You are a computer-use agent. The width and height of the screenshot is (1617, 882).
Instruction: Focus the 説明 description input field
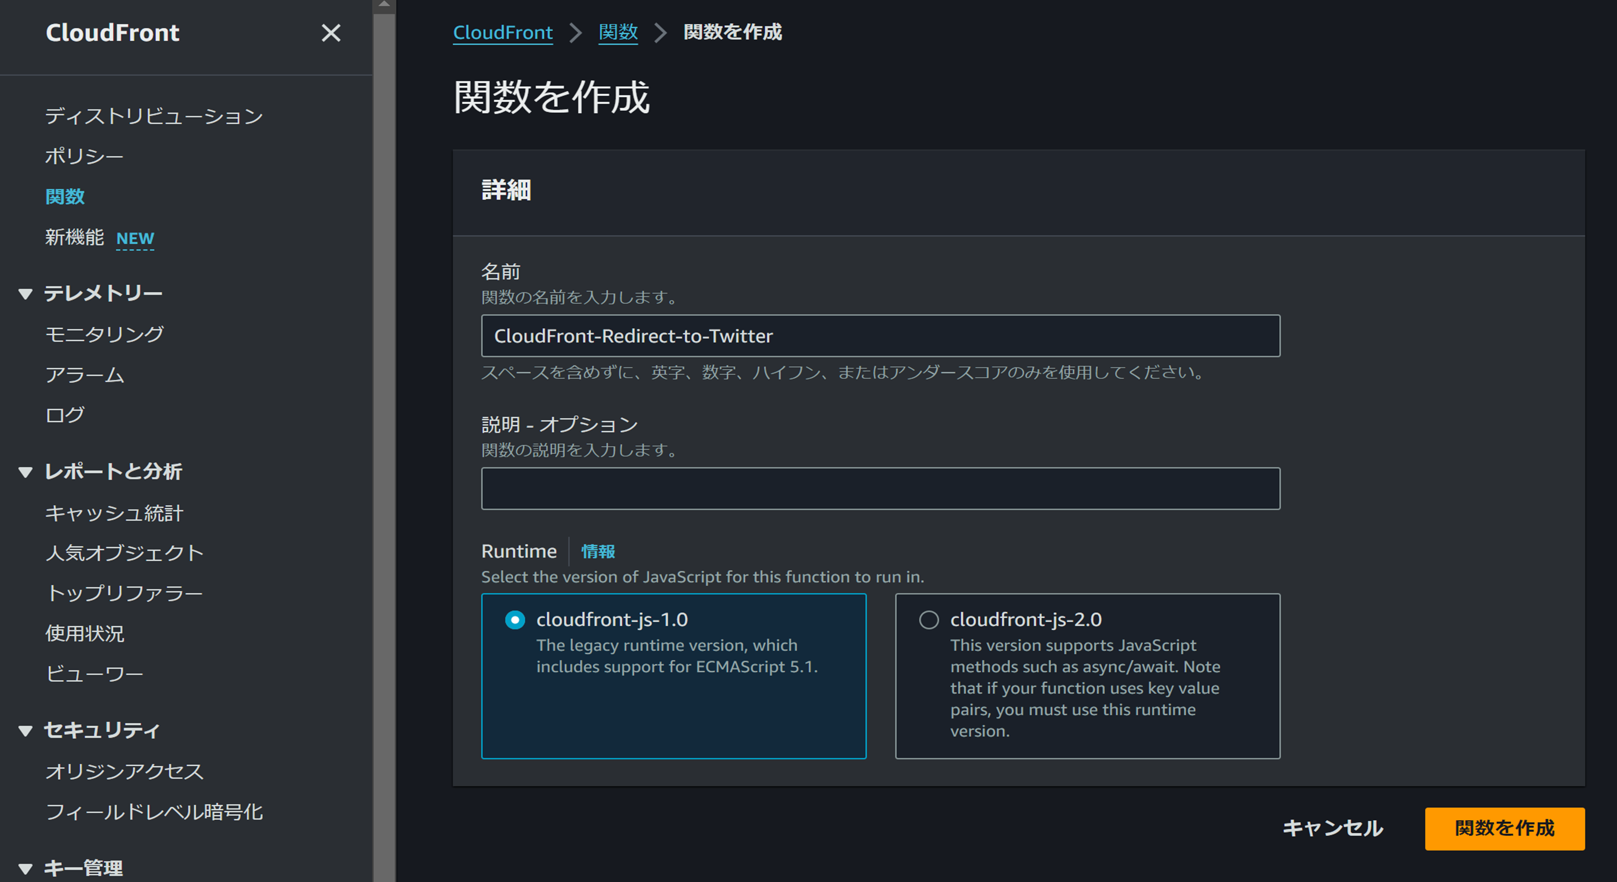[880, 489]
